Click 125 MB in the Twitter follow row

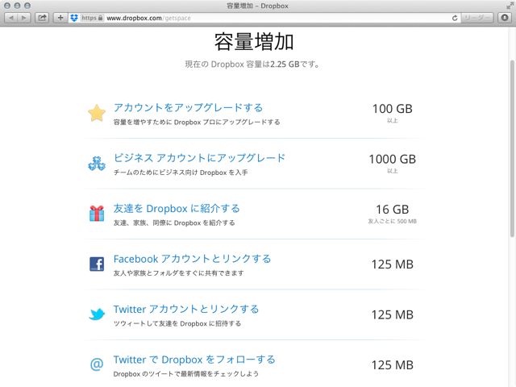393,365
